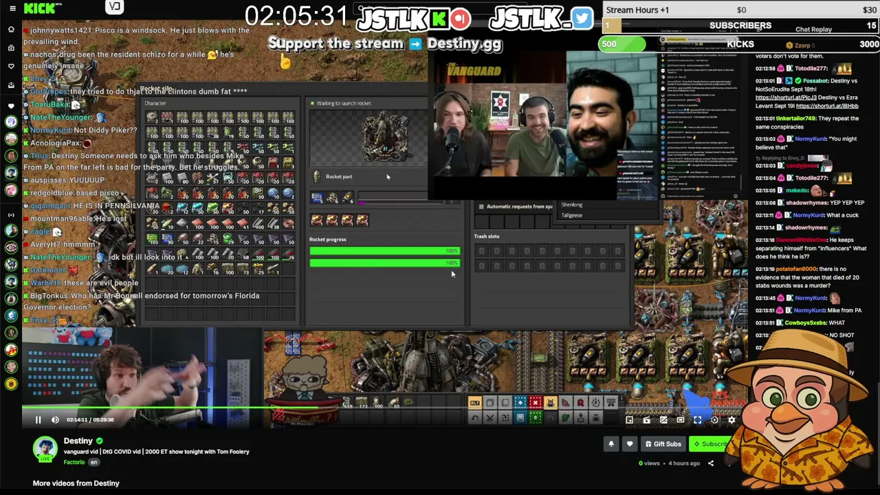Viewport: 880px width, 495px height.
Task: Toggle the highlighted robot shortcut icon
Action: tap(551, 403)
